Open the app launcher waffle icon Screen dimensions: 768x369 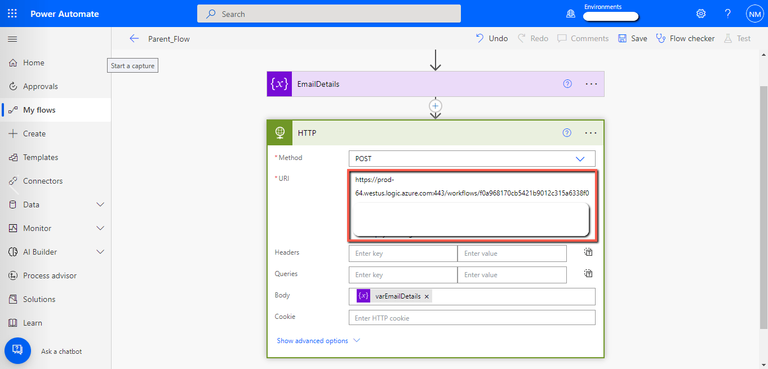coord(12,14)
